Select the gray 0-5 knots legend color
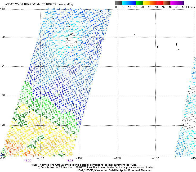196x172 pixels. tap(119, 3)
